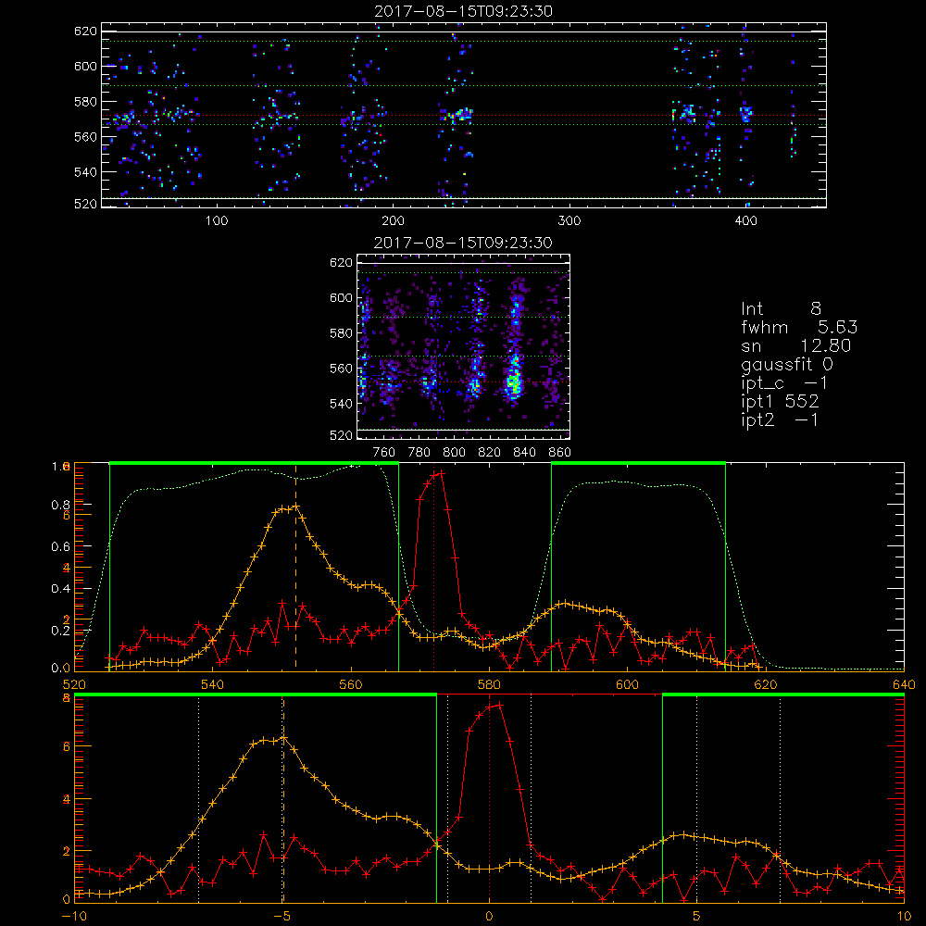Click orange peak at dashed line upper profile
This screenshot has width=926, height=926.
point(296,507)
